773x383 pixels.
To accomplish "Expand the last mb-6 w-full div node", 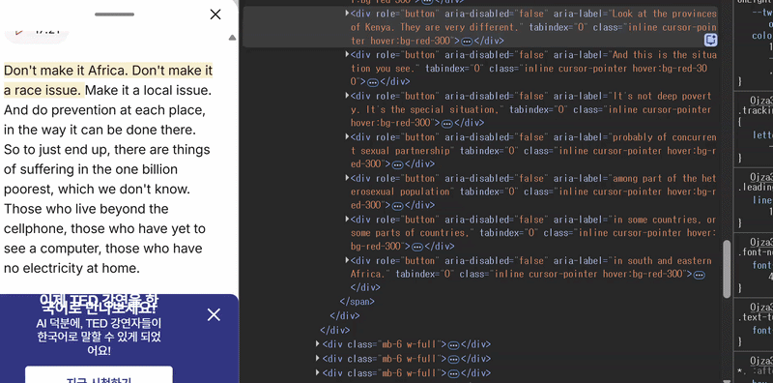I will tap(318, 372).
